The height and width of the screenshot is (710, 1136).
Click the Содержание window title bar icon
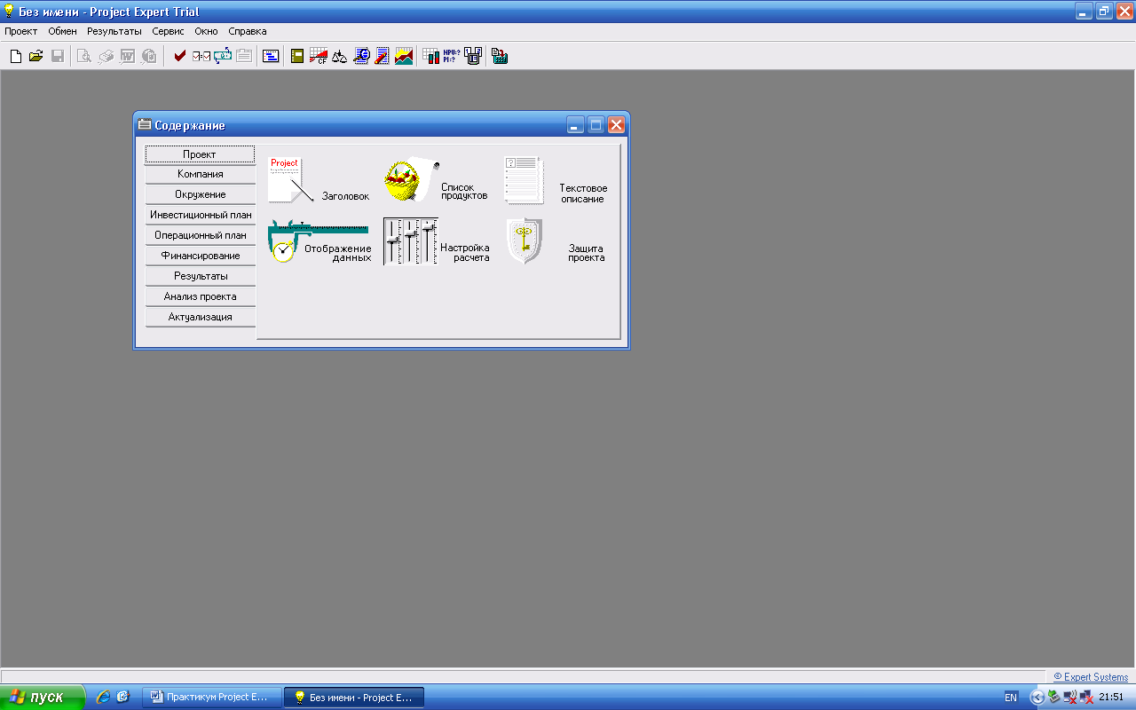pyautogui.click(x=145, y=125)
